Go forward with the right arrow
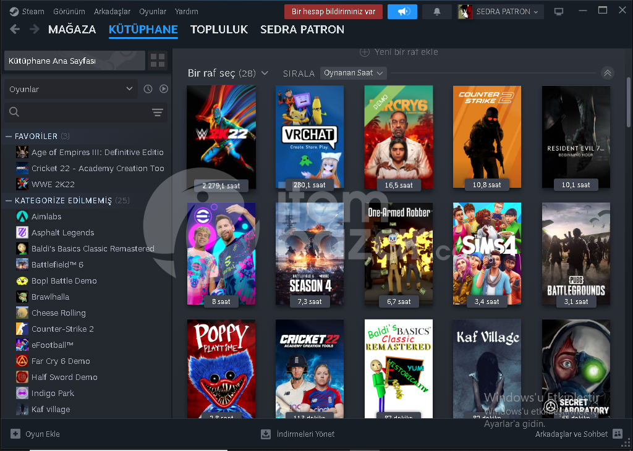633x451 pixels. 35,29
